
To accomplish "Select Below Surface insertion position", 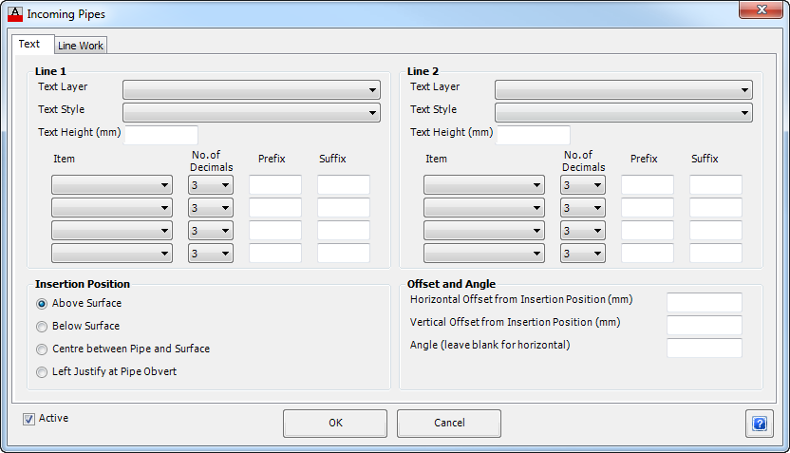I will coord(42,327).
